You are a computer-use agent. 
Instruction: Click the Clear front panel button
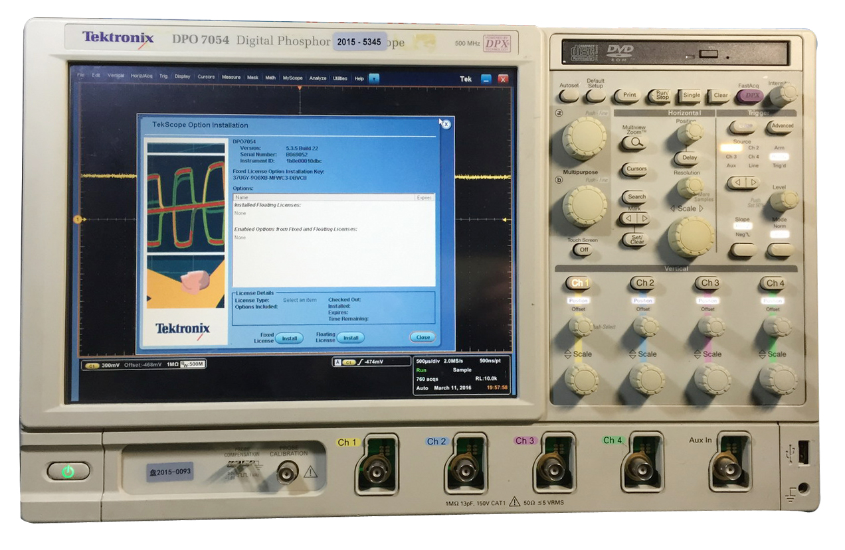719,96
